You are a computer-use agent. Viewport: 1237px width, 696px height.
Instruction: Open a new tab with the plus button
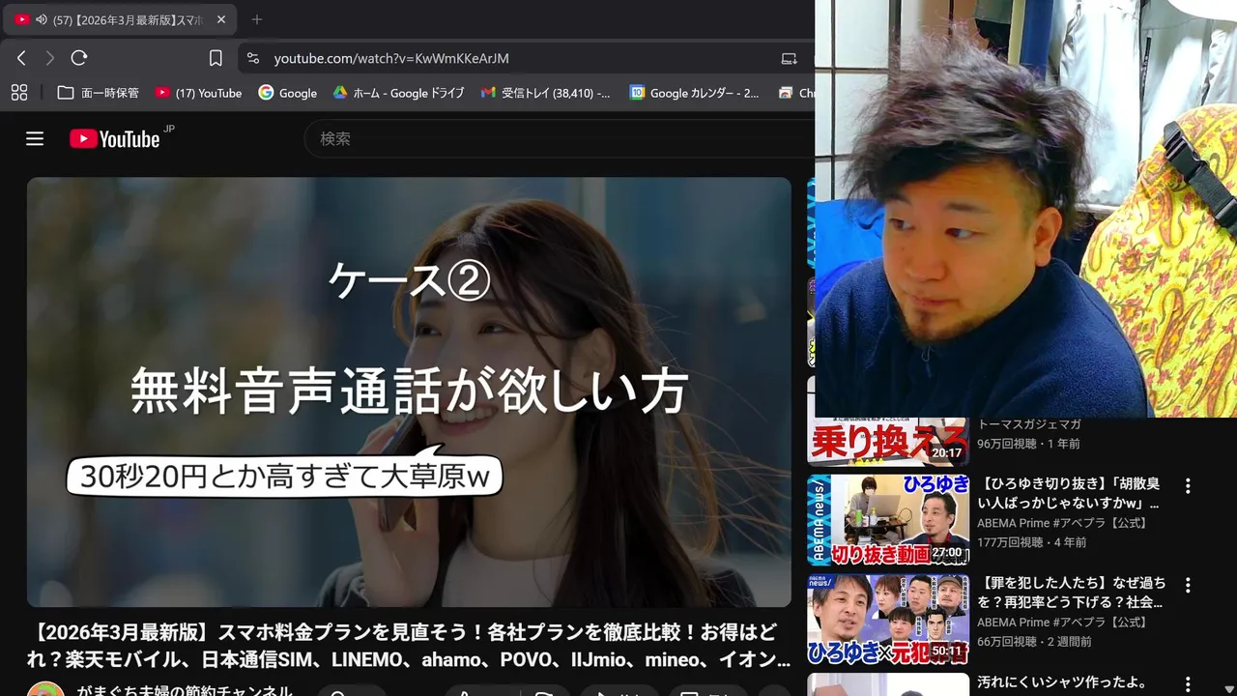point(256,19)
